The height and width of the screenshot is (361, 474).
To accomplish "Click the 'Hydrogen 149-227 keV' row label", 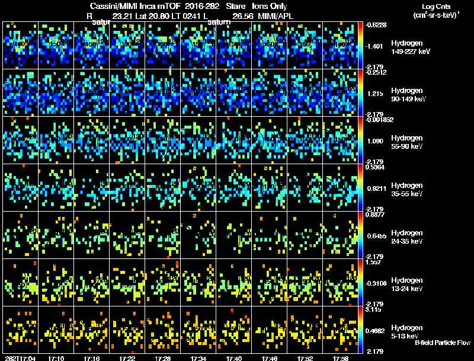I will 411,47.
